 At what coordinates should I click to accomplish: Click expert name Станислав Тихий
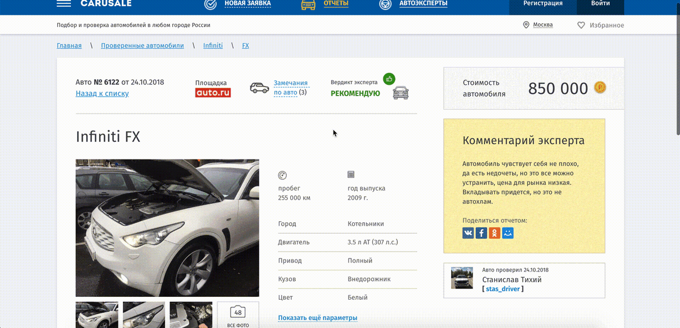coord(512,279)
